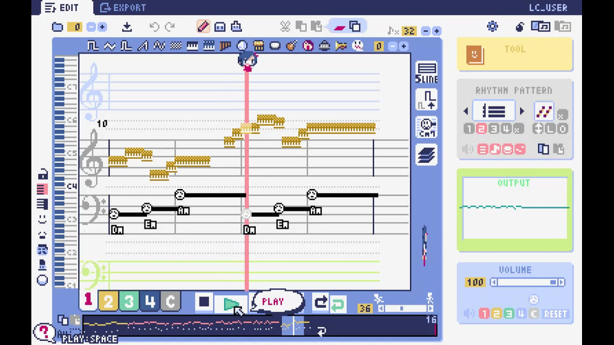The height and width of the screenshot is (345, 614).
Task: Toggle the padlock lock icon
Action: point(42,174)
